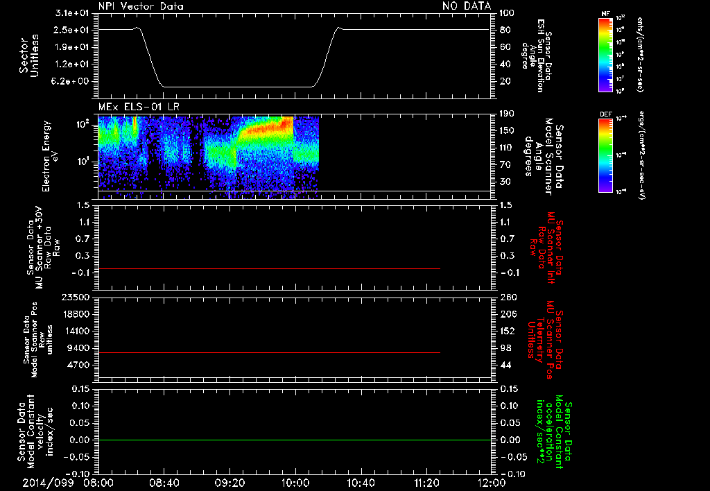Click the 'Sector Unitless' axis label
710x491 pixels.
[x=28, y=55]
